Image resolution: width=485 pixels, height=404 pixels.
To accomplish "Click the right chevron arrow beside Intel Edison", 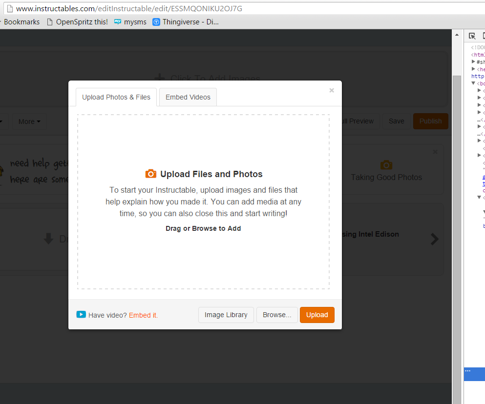I will click(435, 239).
